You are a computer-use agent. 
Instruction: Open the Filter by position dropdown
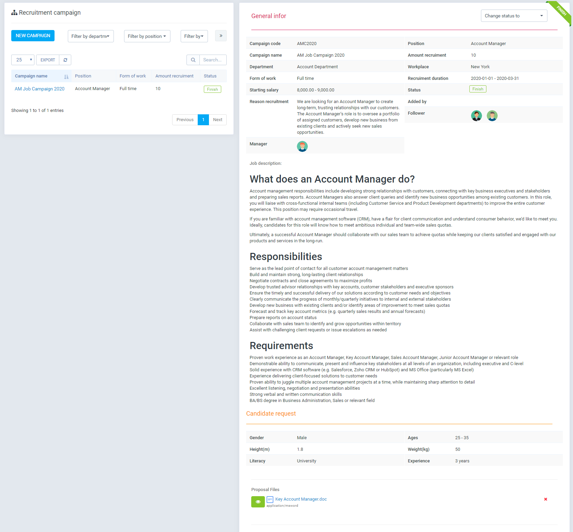(x=147, y=36)
